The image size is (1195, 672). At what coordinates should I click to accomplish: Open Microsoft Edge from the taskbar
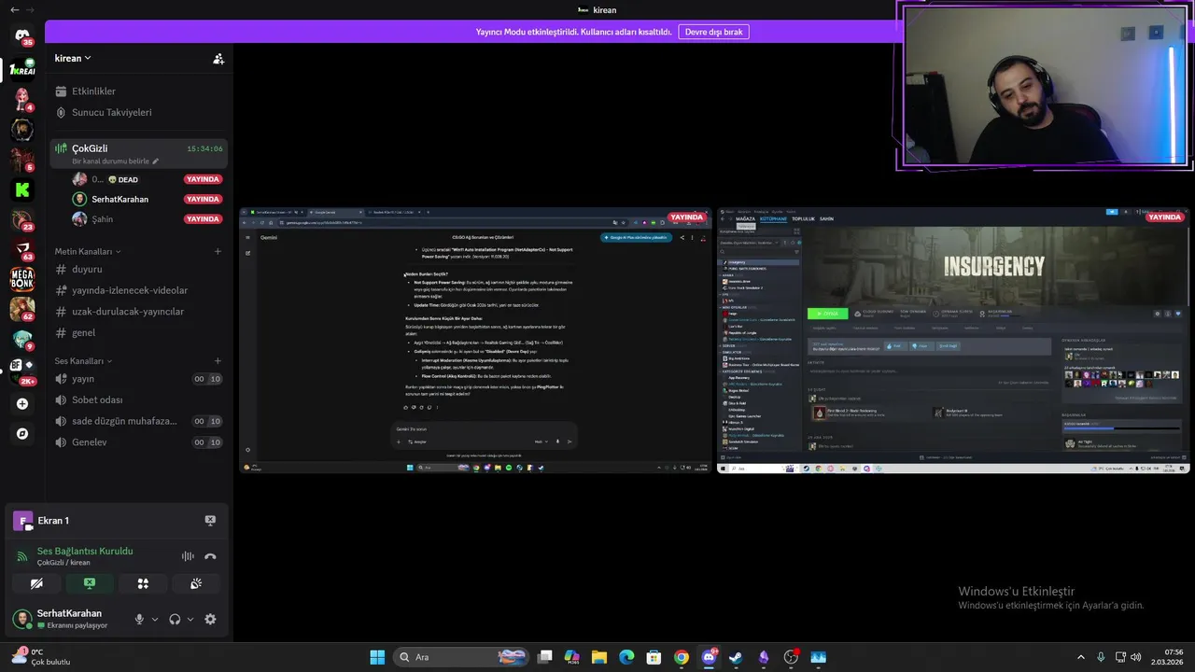pos(626,657)
